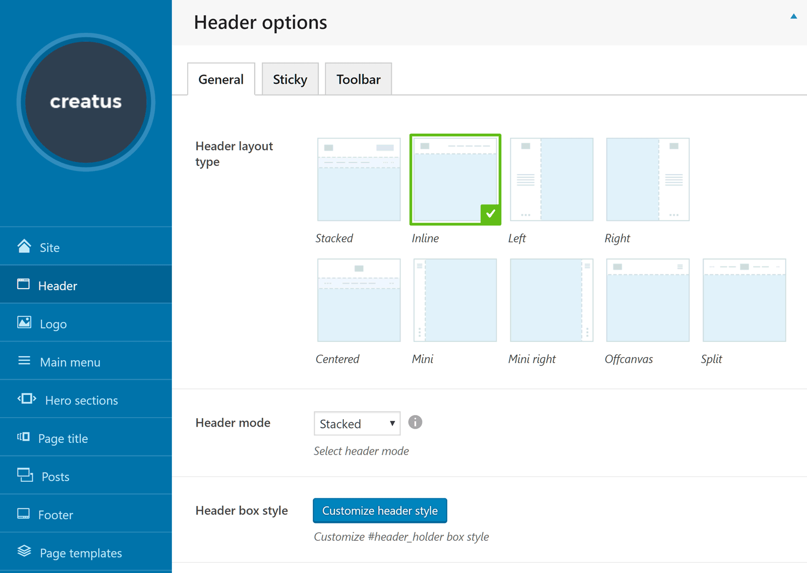
Task: Click the Centered layout caption
Action: click(337, 359)
